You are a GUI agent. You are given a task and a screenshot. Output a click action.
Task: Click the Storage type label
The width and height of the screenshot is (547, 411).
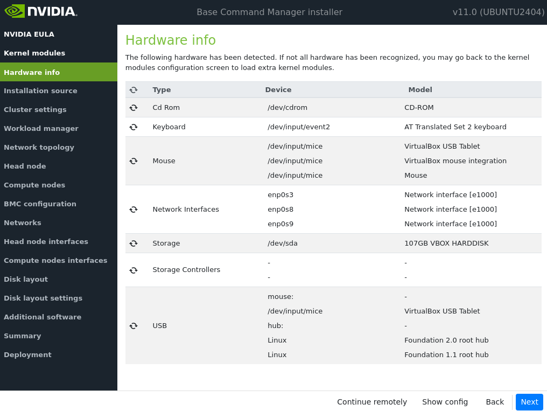coord(166,243)
